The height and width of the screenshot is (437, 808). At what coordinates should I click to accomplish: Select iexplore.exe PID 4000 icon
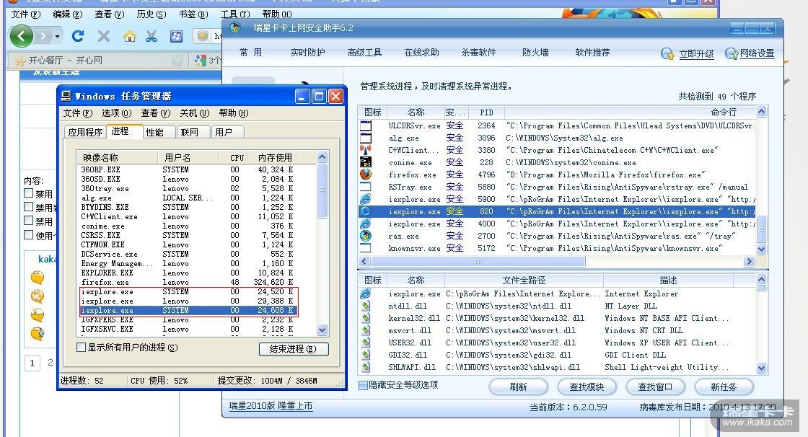[x=365, y=224]
